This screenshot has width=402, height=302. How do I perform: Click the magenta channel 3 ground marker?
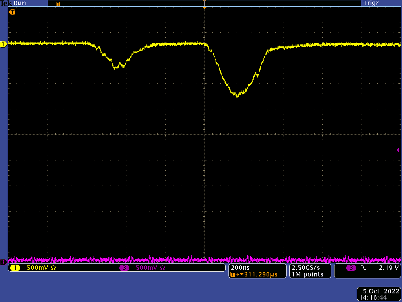point(3,262)
